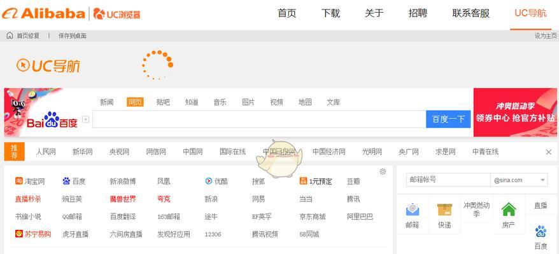Click the UC浏览器 logo

click(x=117, y=14)
